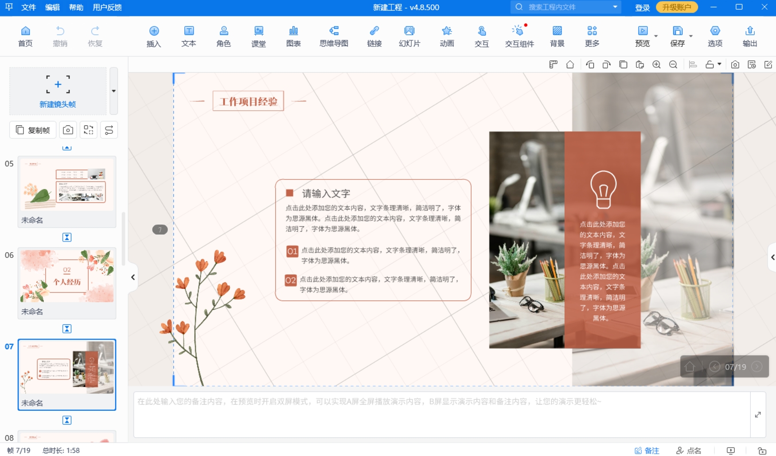Open the 用户反馈 menu

108,8
